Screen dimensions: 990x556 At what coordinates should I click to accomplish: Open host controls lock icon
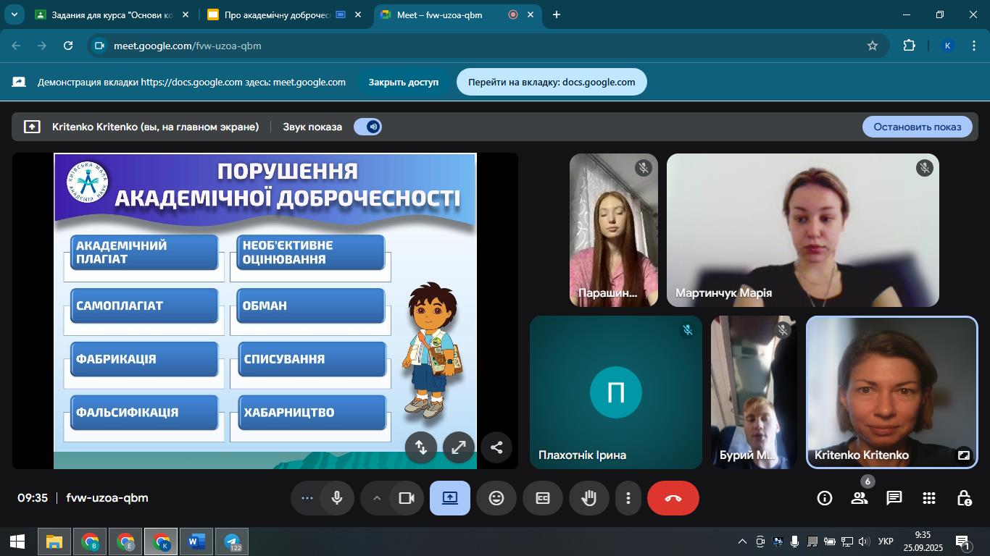[964, 498]
